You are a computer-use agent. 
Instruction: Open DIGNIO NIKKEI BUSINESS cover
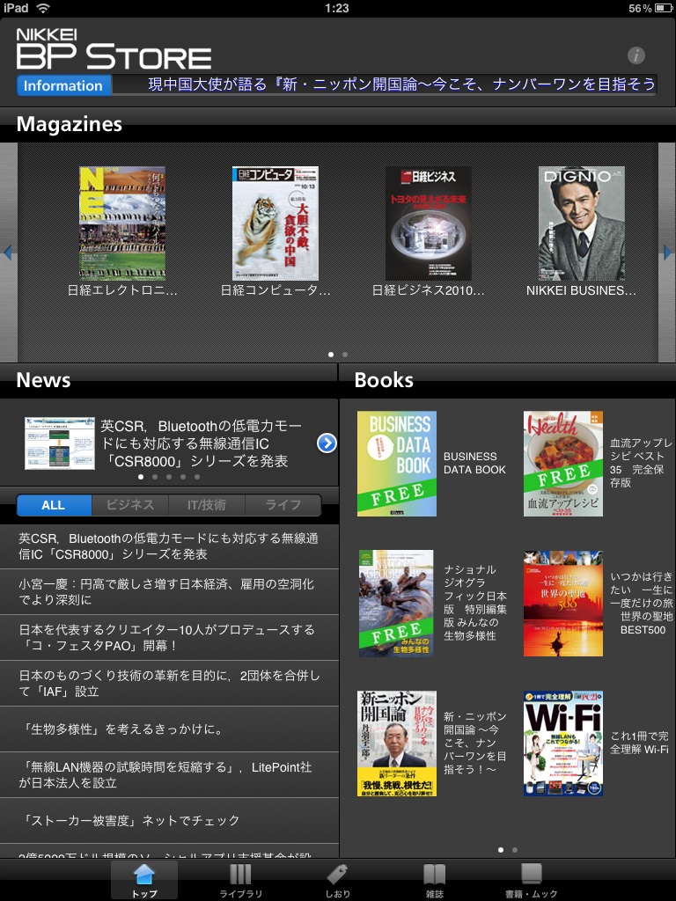coord(582,223)
